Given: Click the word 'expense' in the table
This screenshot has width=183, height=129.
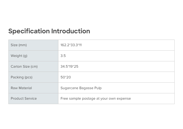Looking at the screenshot, I should [124, 99].
